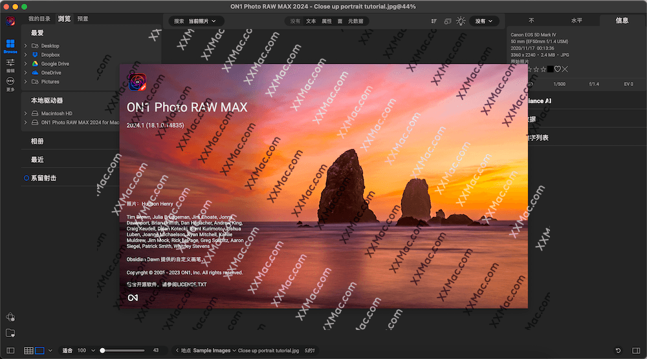Open the 当前照片 search scope dropdown
Image resolution: width=647 pixels, height=359 pixels.
coord(202,21)
